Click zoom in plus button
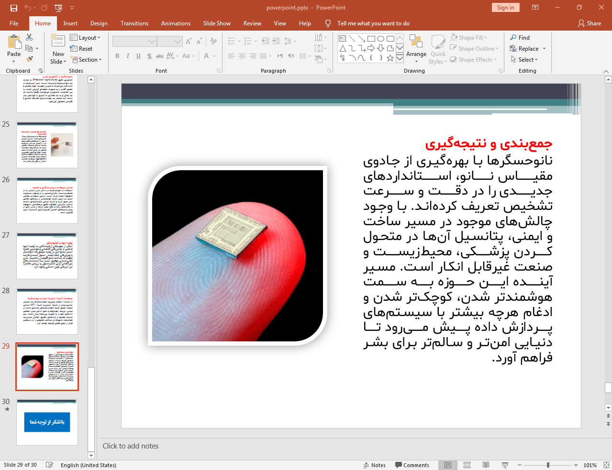This screenshot has width=612, height=470. (x=576, y=465)
